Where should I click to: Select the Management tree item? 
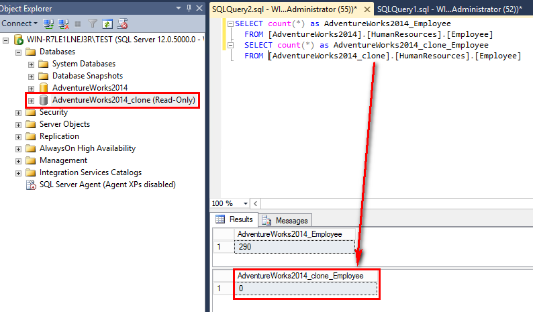[63, 160]
